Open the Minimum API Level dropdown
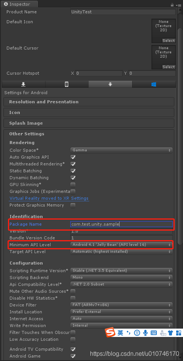Viewport: 183px width, 361px height. click(x=121, y=244)
